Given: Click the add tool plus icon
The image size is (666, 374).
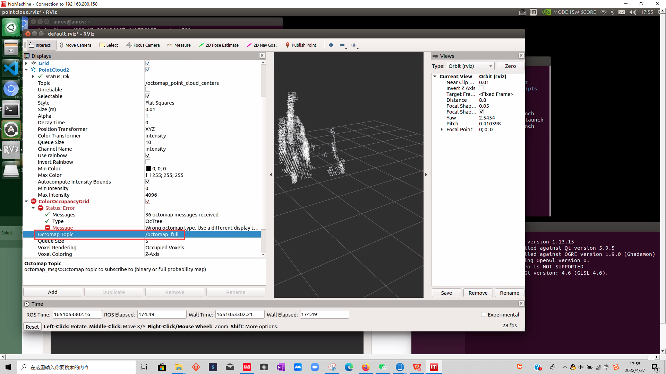Looking at the screenshot, I should tap(331, 45).
